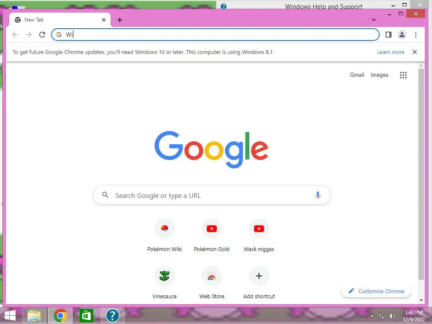Open the Images link

click(379, 75)
